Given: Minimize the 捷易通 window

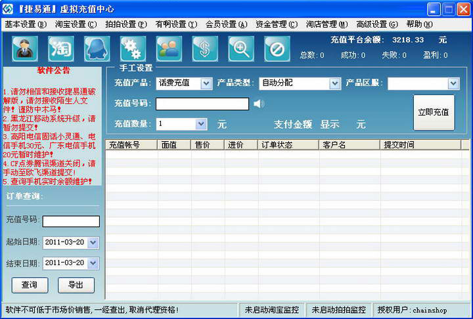Looking at the screenshot, I should (434, 9).
